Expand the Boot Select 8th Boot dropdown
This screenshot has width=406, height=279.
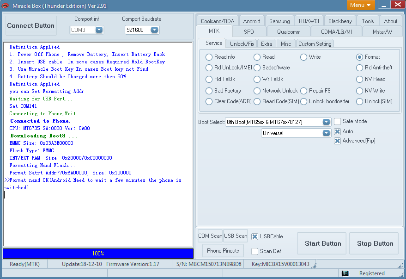[326, 122]
